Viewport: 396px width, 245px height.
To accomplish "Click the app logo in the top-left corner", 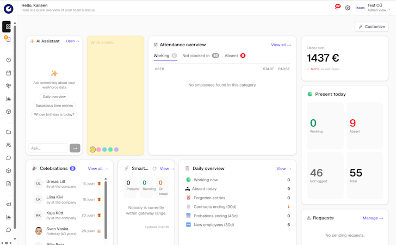I will (x=8, y=9).
